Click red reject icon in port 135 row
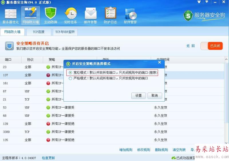 pos(48,140)
